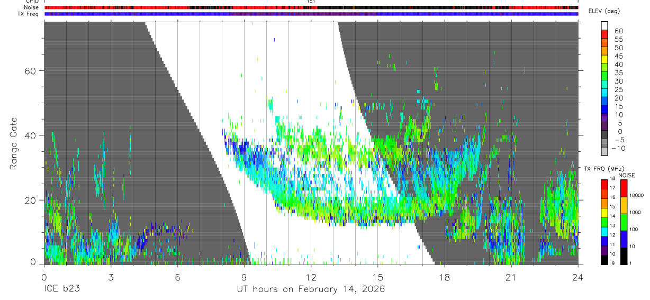The width and height of the screenshot is (650, 300).
Task: Click the '12' tick on the UT hours axis
Action: coord(311,277)
